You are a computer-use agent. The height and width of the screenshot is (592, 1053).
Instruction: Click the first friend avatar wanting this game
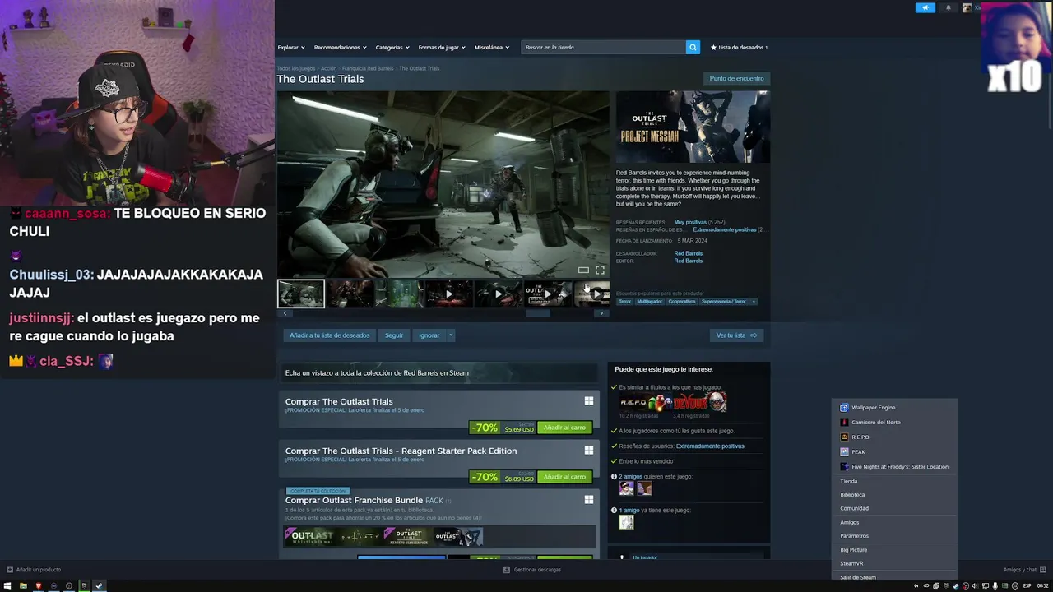(x=627, y=488)
